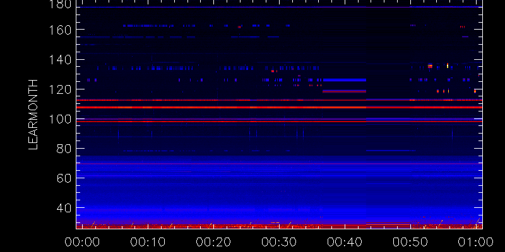This screenshot has width=505, height=252.
Task: Click the 80 frequency axis label
Action: (x=64, y=149)
